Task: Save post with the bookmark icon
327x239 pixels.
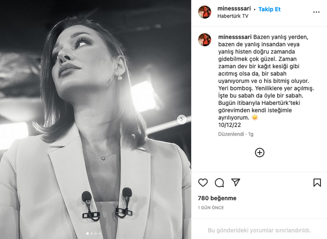Action: click(317, 183)
